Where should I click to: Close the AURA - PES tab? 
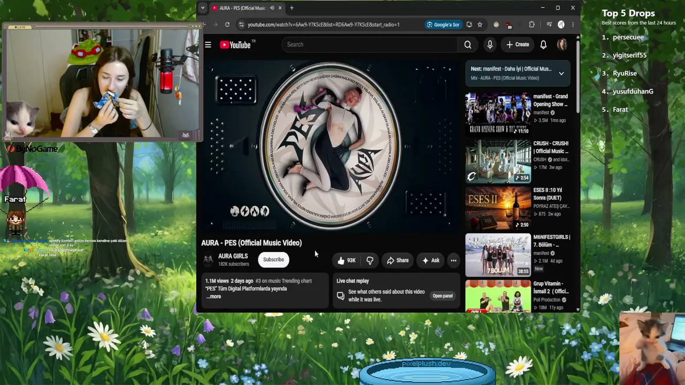click(x=280, y=8)
